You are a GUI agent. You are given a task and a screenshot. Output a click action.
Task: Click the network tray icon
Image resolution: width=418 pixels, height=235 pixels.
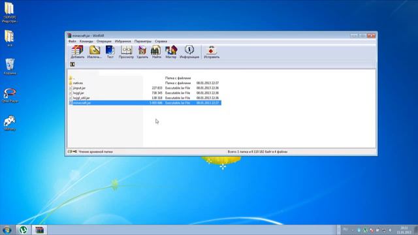coord(384,230)
